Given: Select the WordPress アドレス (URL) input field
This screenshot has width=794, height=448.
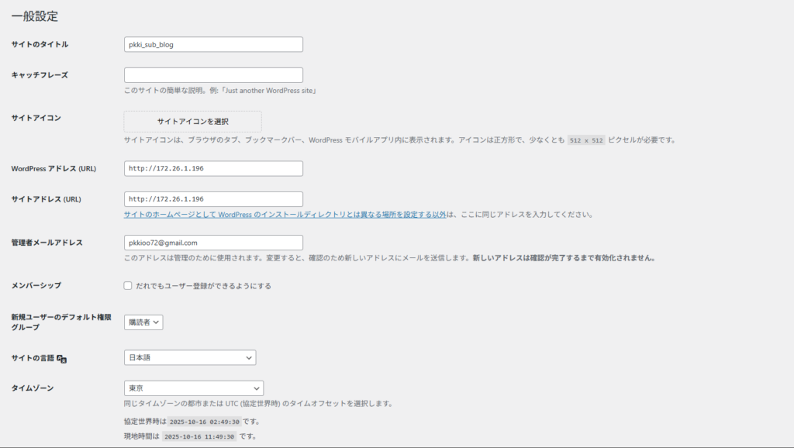Looking at the screenshot, I should pyautogui.click(x=213, y=169).
